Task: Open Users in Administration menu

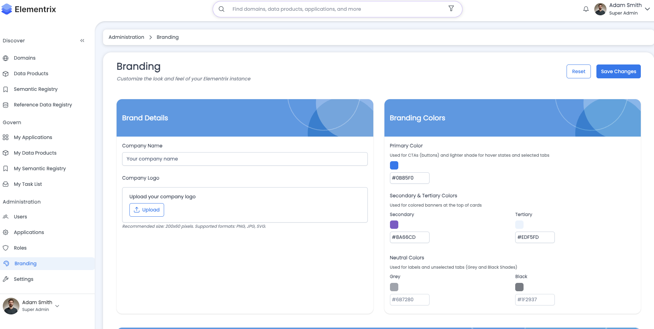Action: (x=20, y=217)
